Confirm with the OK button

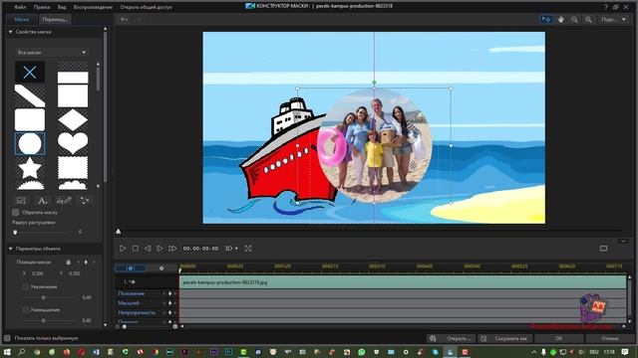point(559,338)
